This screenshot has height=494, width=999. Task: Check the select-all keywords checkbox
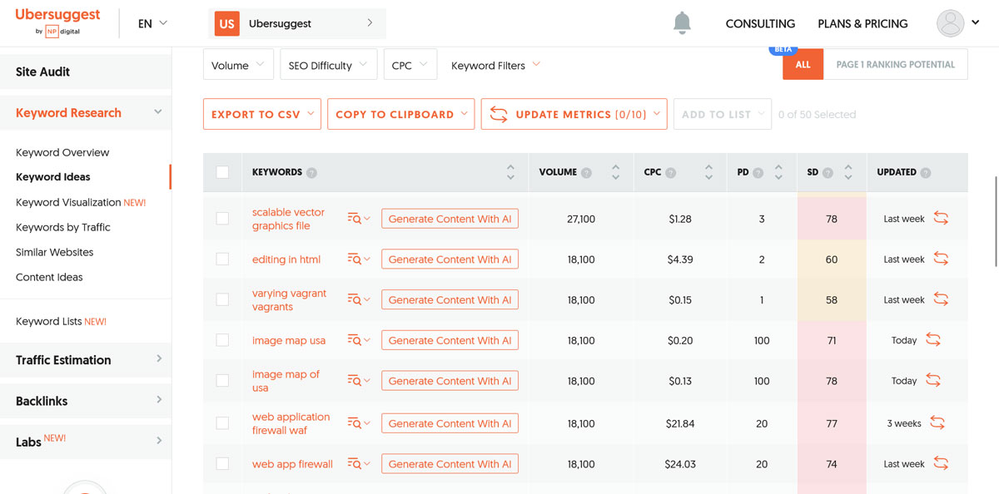(222, 172)
